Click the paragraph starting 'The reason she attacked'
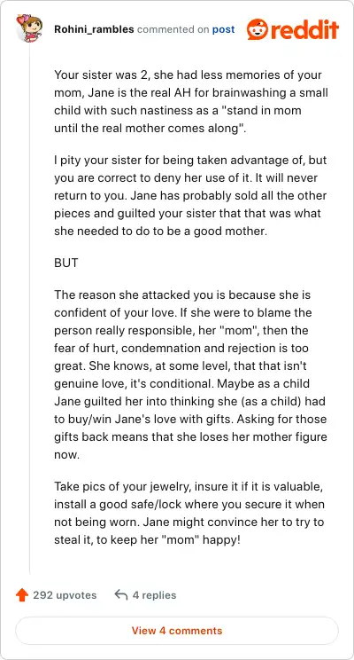 pos(190,374)
